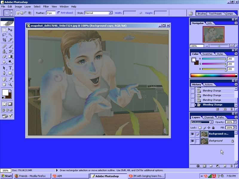The height and width of the screenshot is (179, 239).
Task: Add layer style from Layers panel footer
Action: [198, 166]
